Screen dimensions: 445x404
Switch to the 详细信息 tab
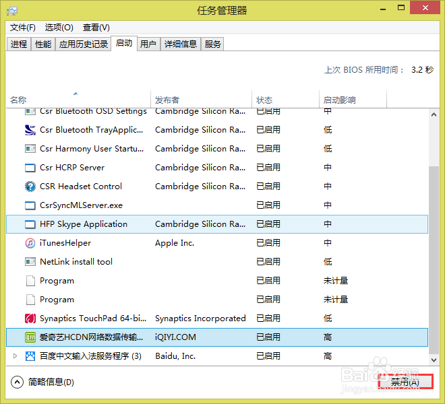pos(181,44)
